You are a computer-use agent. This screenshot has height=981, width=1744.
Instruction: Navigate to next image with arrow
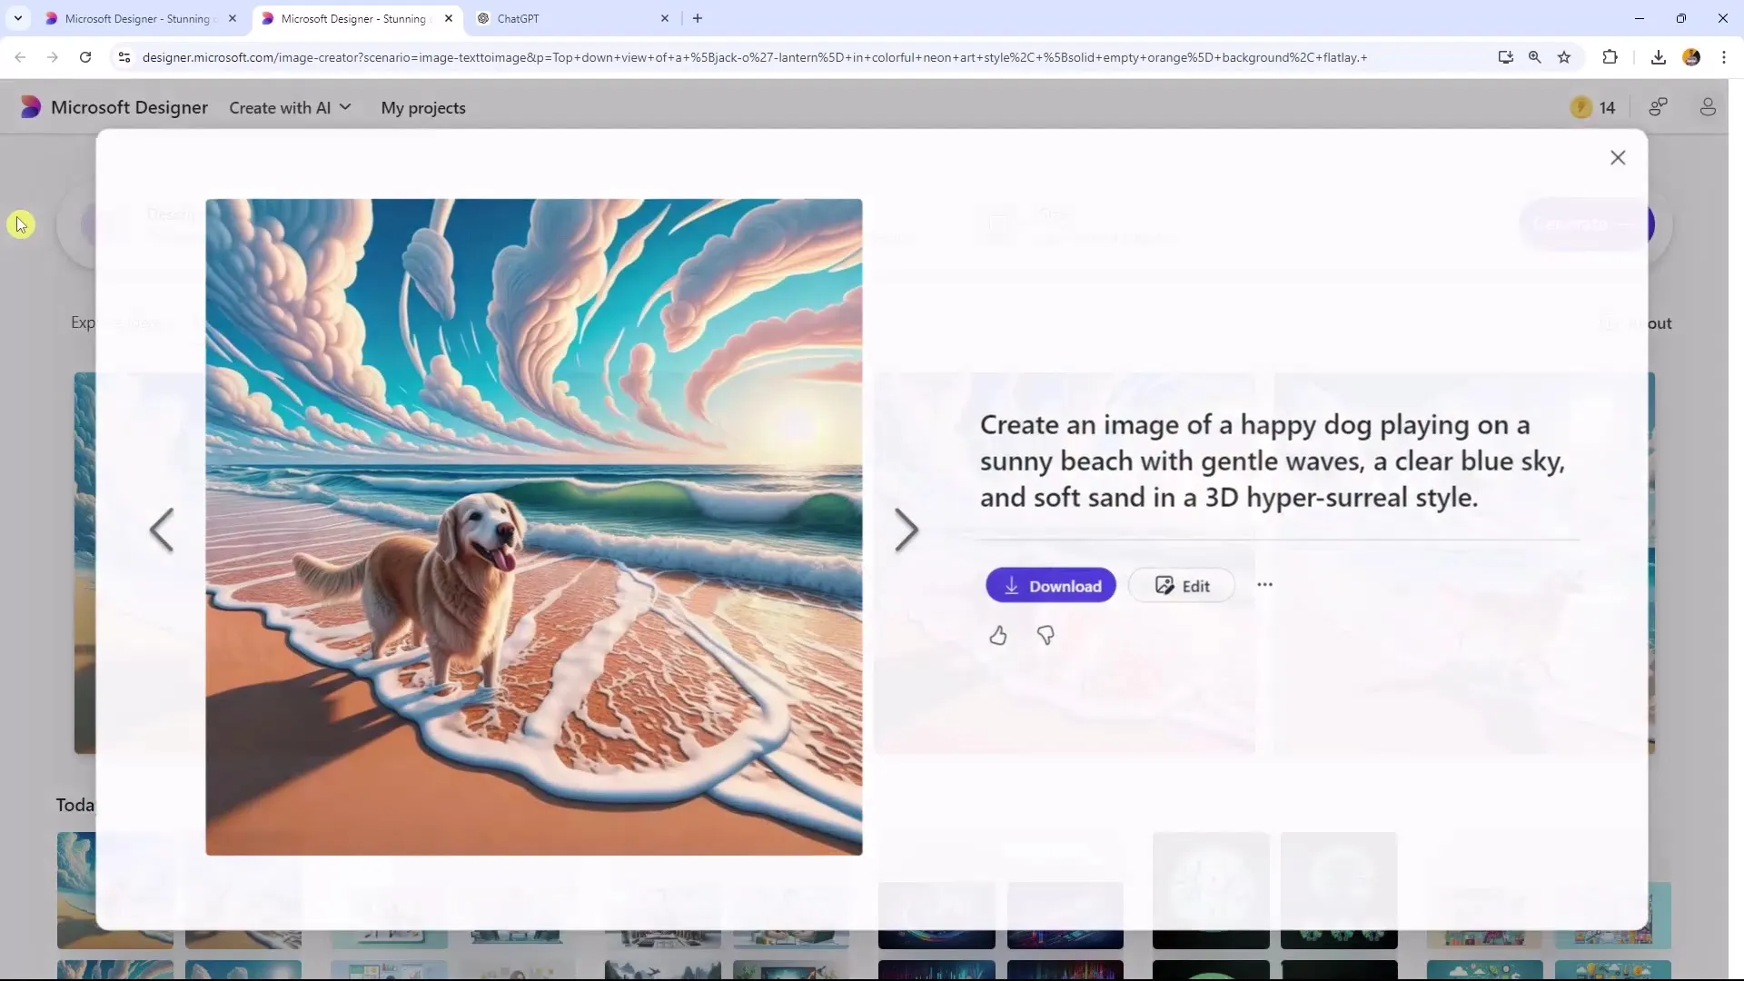(906, 530)
